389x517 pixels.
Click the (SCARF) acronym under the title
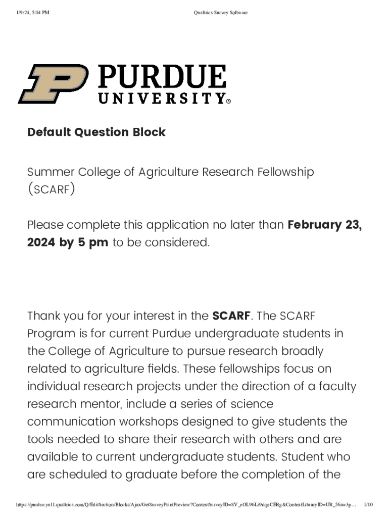coord(51,189)
